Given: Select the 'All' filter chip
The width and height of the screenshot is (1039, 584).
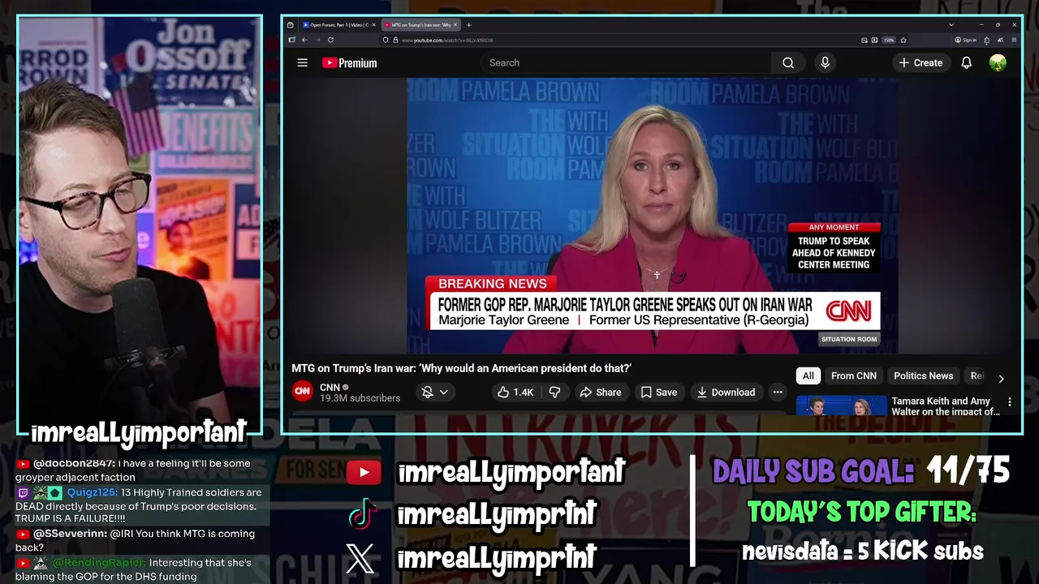Looking at the screenshot, I should tap(808, 376).
